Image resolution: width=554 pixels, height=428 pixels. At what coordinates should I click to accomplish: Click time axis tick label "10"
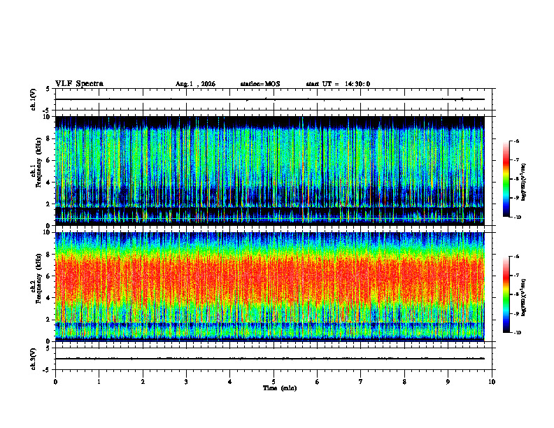point(492,382)
